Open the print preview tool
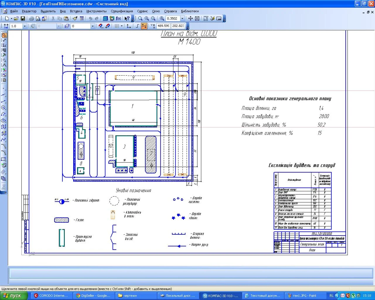 [38, 18]
